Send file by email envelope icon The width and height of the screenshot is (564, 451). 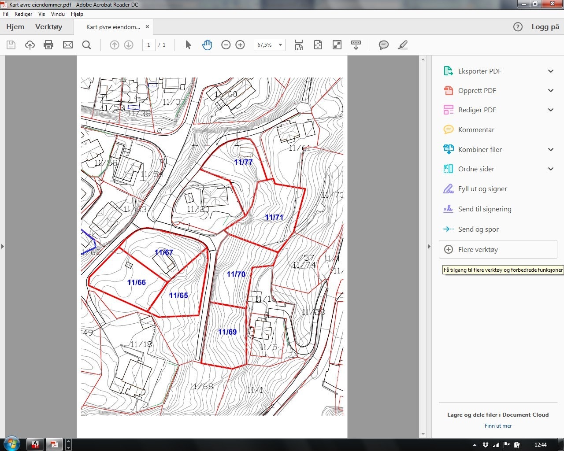(68, 45)
